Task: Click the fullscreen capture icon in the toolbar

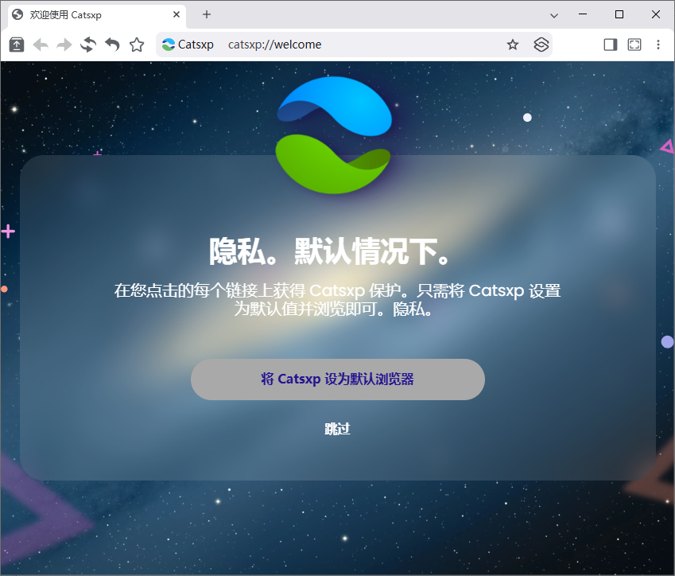Action: (634, 45)
